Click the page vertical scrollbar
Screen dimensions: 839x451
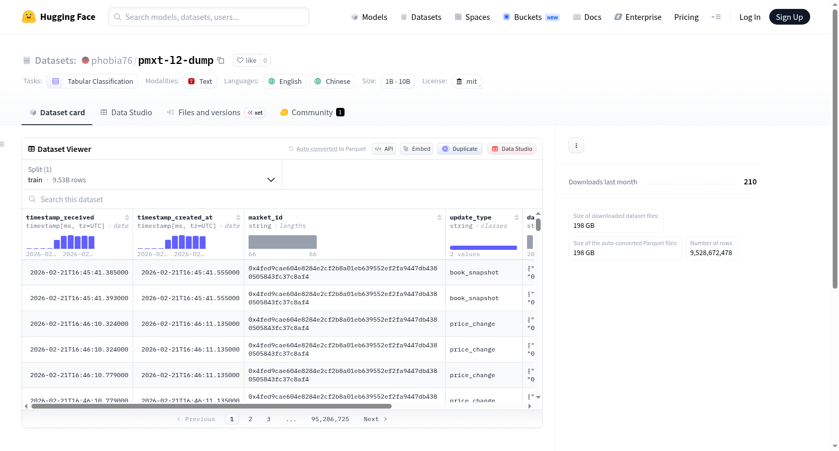pyautogui.click(x=835, y=148)
